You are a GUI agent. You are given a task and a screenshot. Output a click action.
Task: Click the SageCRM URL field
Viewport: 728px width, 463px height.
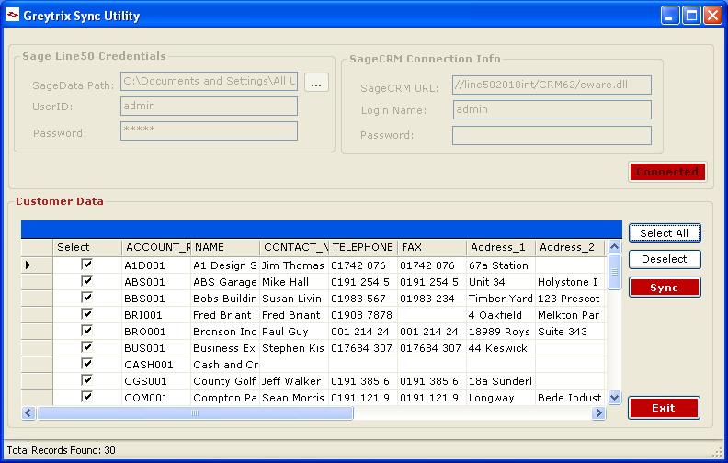pos(552,85)
